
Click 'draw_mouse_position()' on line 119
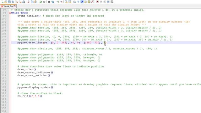[x=34, y=75]
